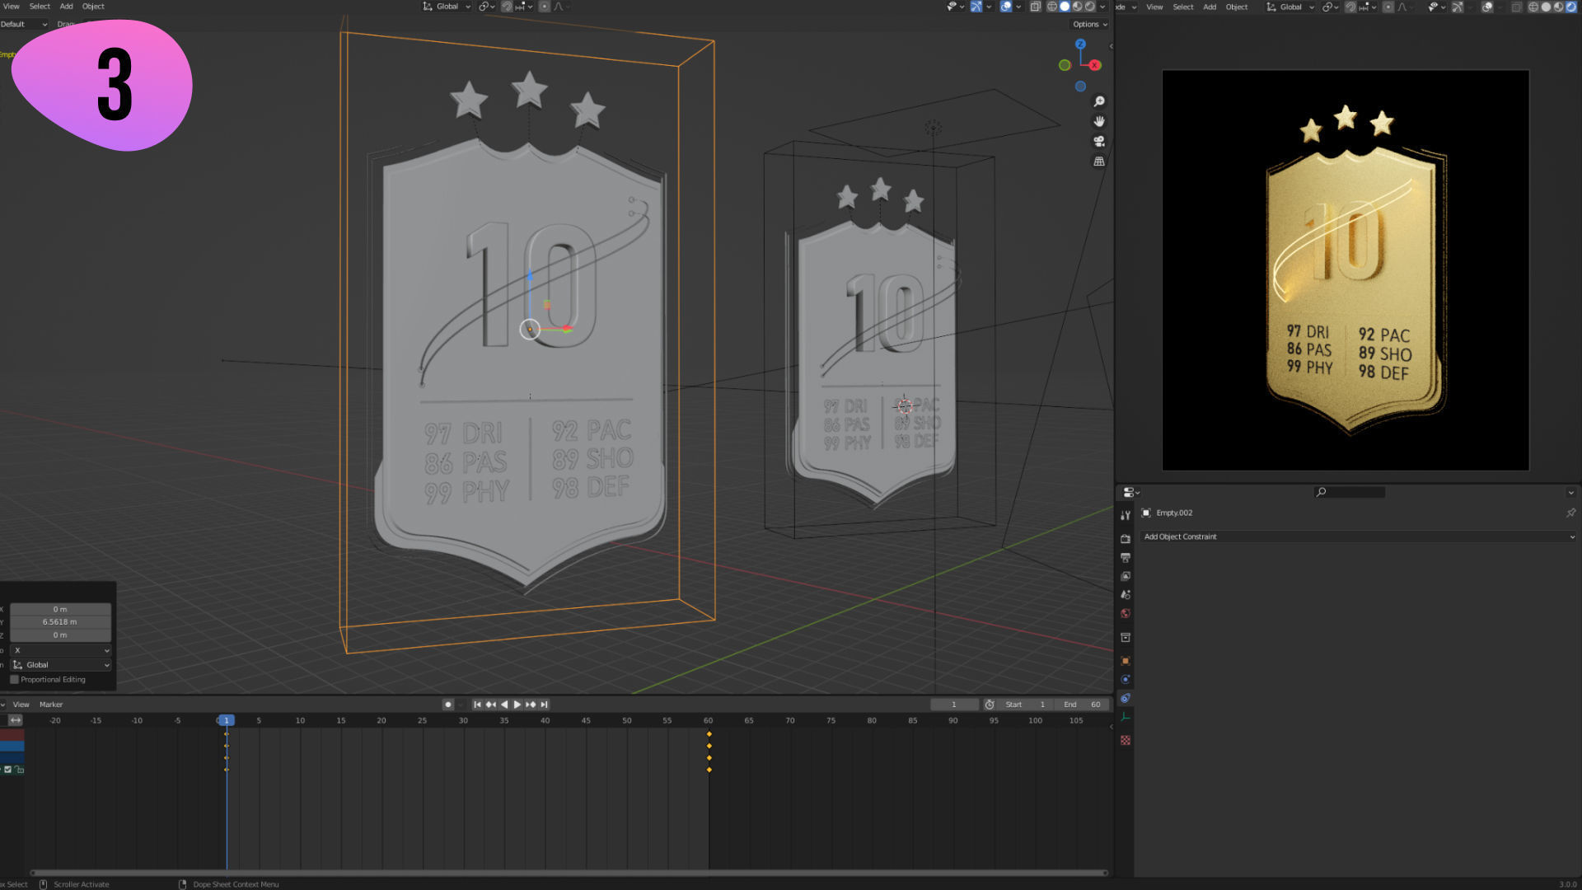Open Select menu in left viewport header
Viewport: 1582px width, 890px height.
click(x=40, y=7)
